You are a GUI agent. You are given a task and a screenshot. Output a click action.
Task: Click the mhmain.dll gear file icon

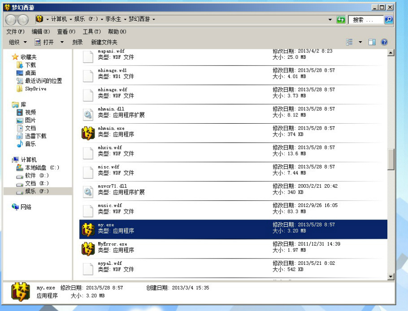88,114
